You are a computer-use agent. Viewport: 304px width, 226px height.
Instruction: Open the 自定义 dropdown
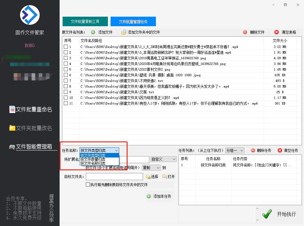point(163,159)
